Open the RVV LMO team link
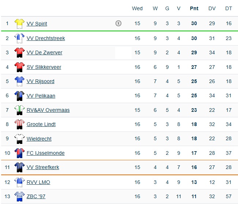Viewport: 238px width, 204px height. [x=38, y=182]
